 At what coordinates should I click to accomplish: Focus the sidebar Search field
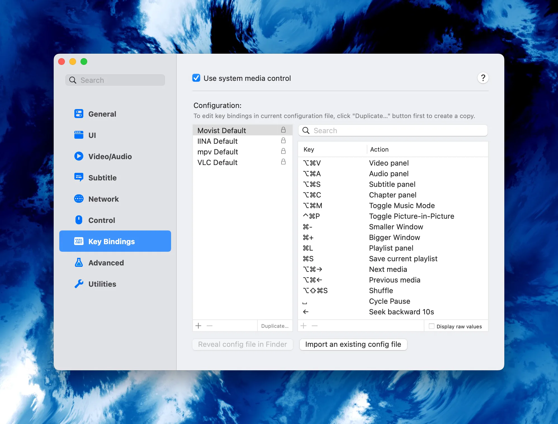(x=115, y=80)
